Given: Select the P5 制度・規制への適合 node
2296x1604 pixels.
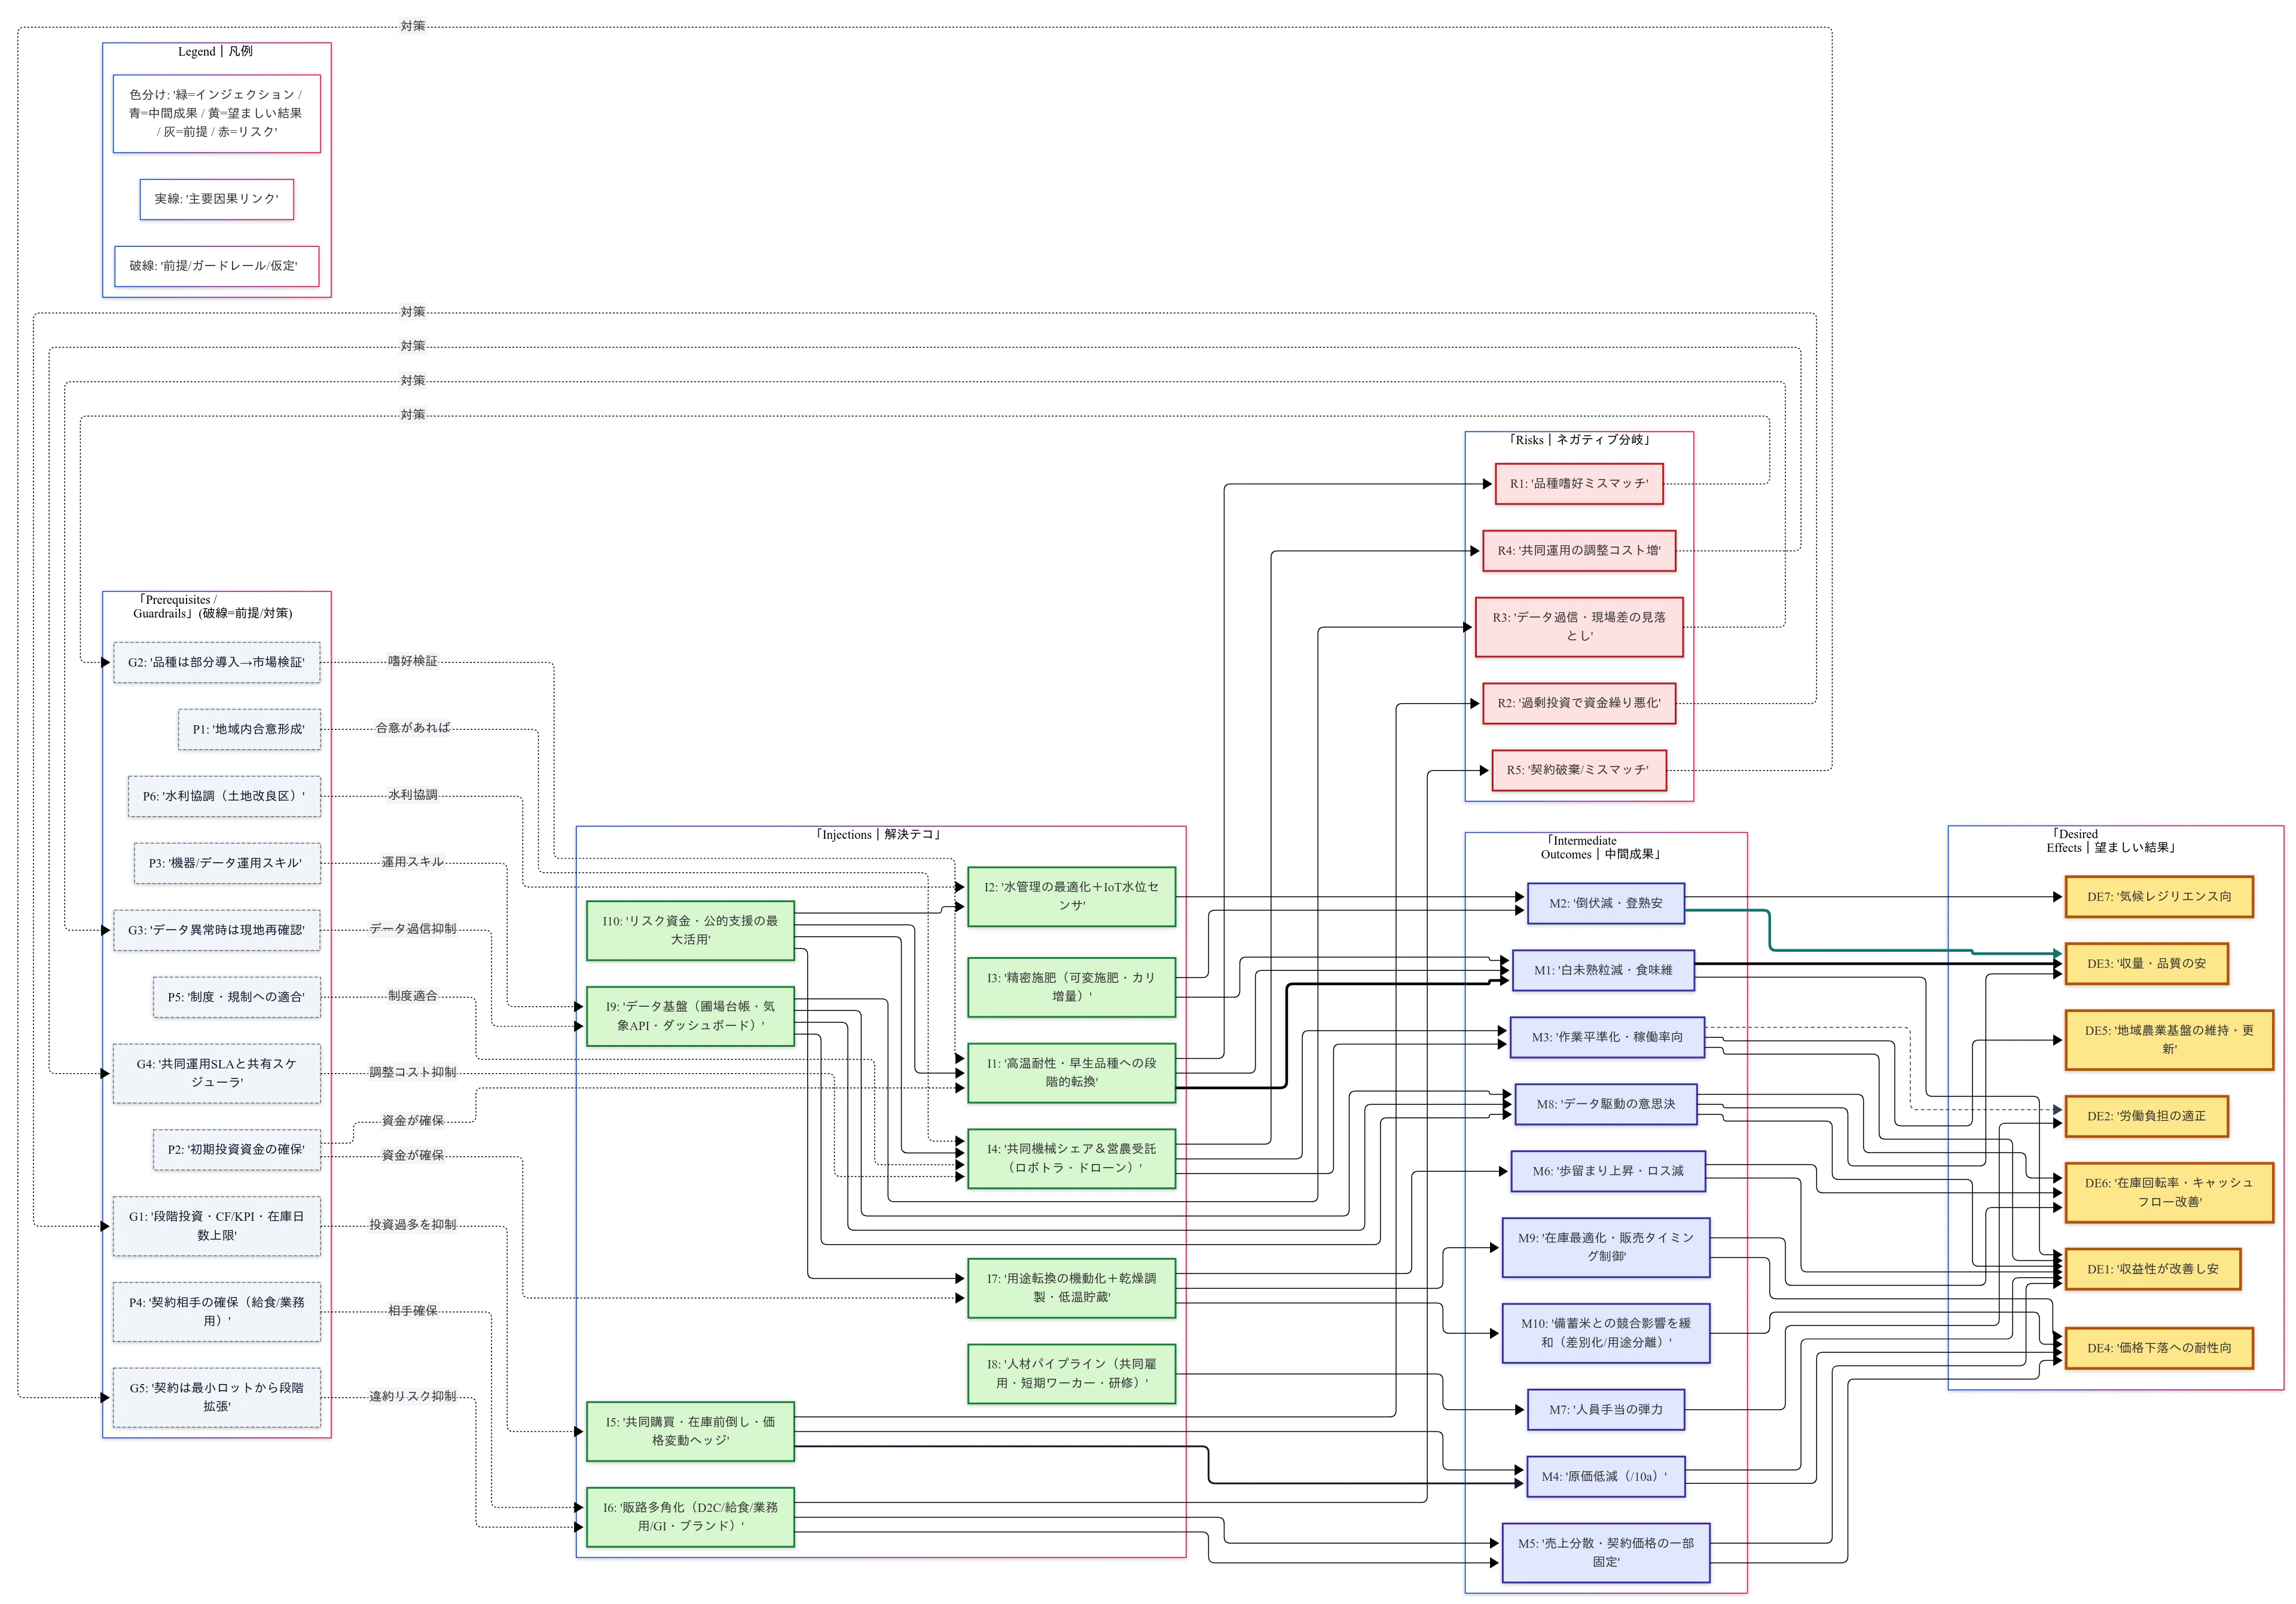Looking at the screenshot, I should point(237,997).
